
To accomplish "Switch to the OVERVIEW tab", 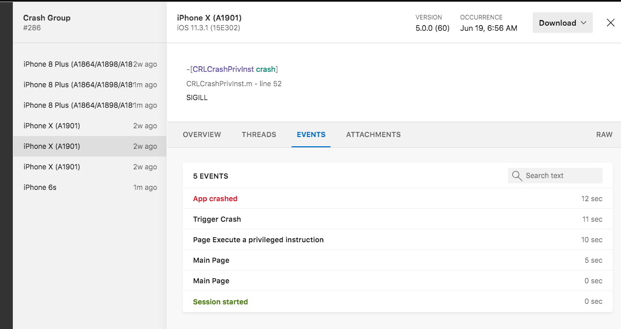I will click(202, 134).
